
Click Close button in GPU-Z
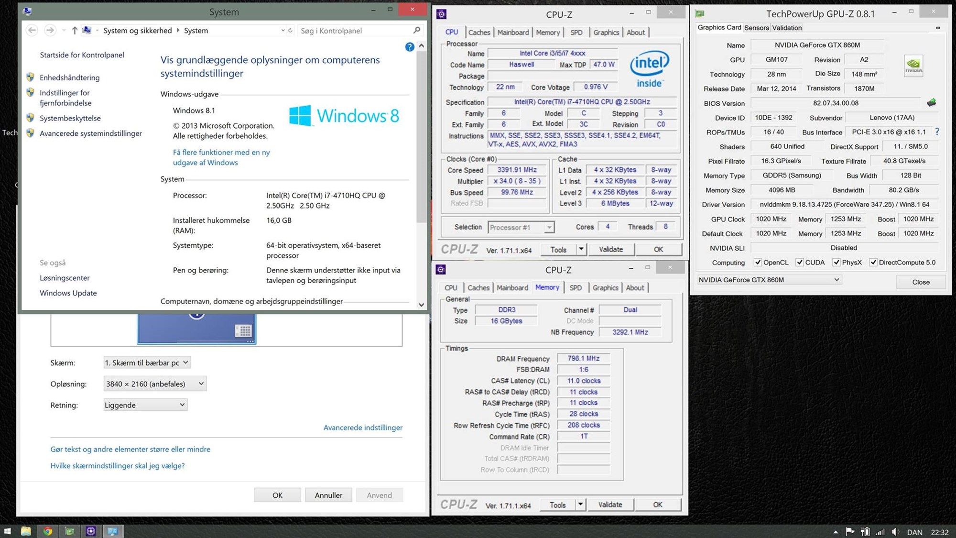[x=921, y=282]
